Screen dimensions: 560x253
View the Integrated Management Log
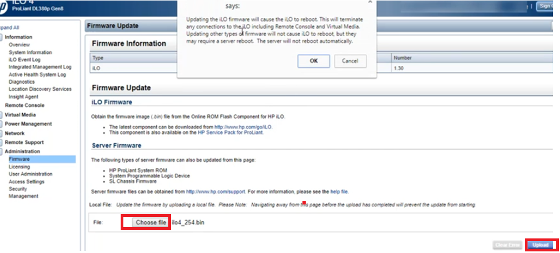[40, 67]
